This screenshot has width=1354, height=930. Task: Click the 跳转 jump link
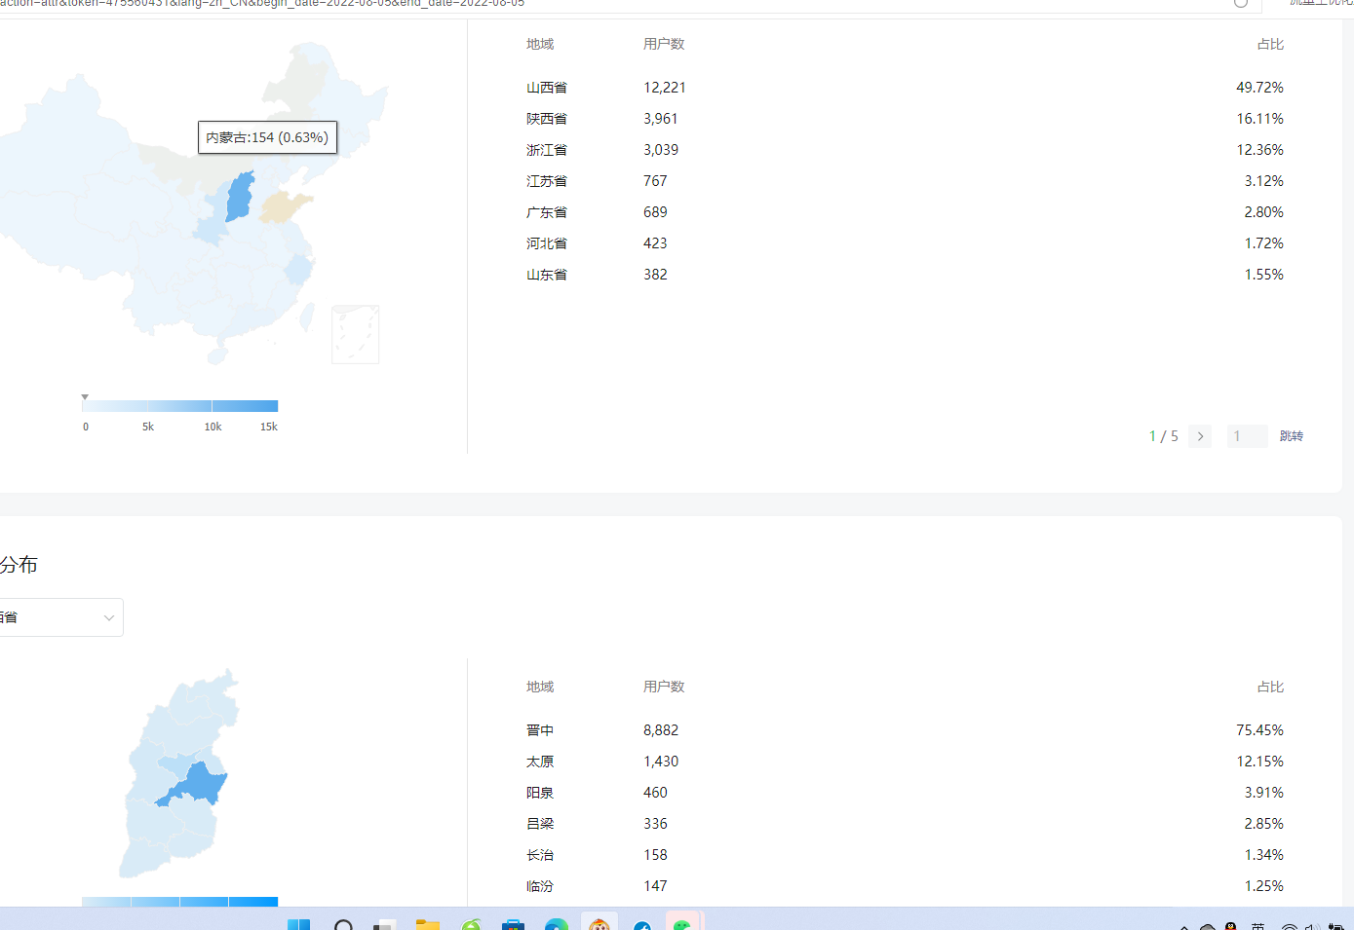pyautogui.click(x=1292, y=436)
